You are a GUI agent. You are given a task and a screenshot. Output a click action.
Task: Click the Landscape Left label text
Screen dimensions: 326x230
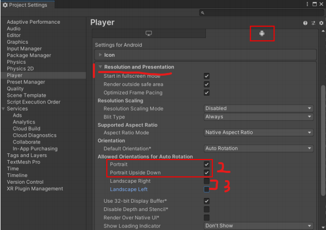coord(128,189)
